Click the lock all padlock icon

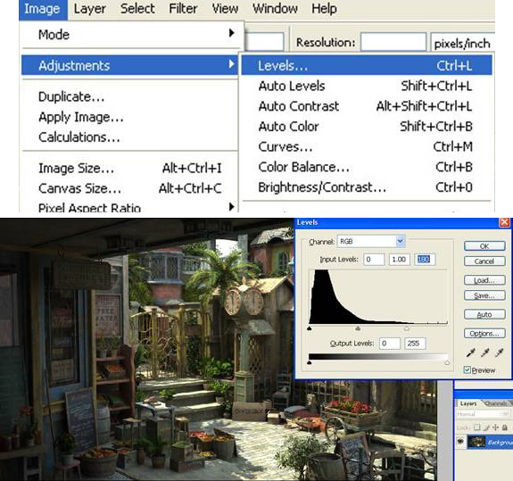coord(504,427)
